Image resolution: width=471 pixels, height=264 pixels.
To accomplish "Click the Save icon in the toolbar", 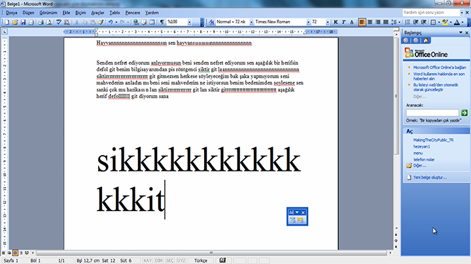I will (23, 22).
